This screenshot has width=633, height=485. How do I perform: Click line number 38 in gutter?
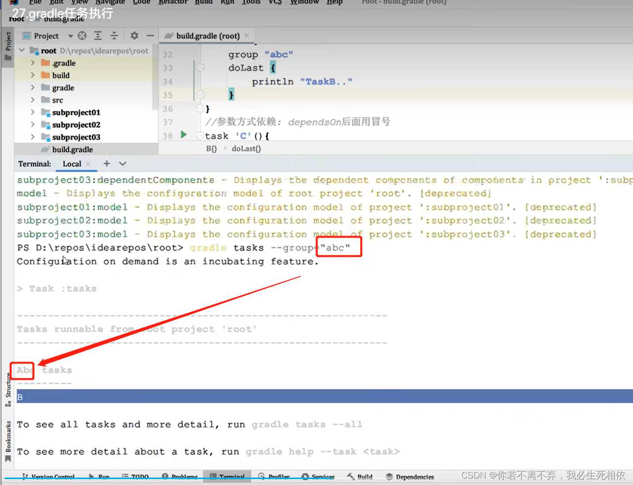pyautogui.click(x=168, y=136)
